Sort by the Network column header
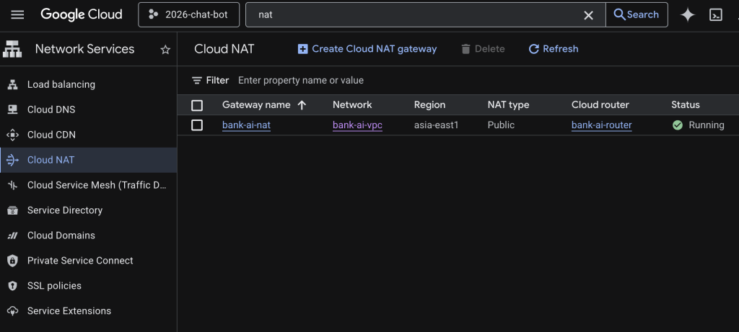739x332 pixels. 352,105
